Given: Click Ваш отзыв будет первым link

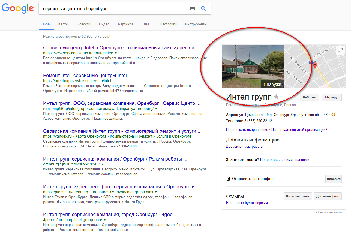Looking at the screenshot, I should click(247, 203).
